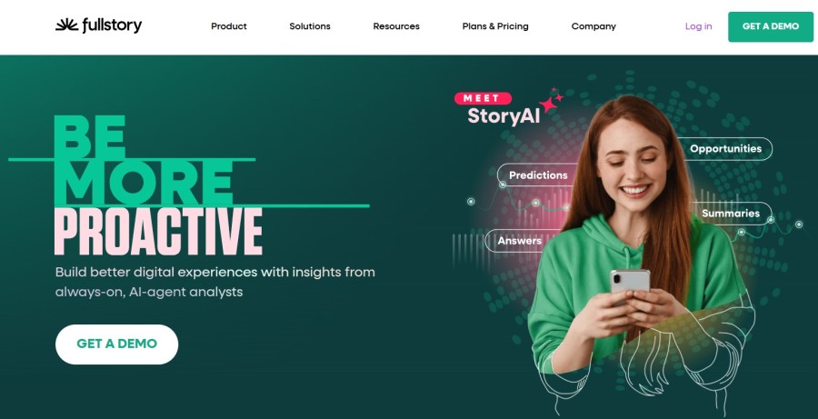This screenshot has width=818, height=419.
Task: Click the MEET pink badge
Action: tap(483, 98)
